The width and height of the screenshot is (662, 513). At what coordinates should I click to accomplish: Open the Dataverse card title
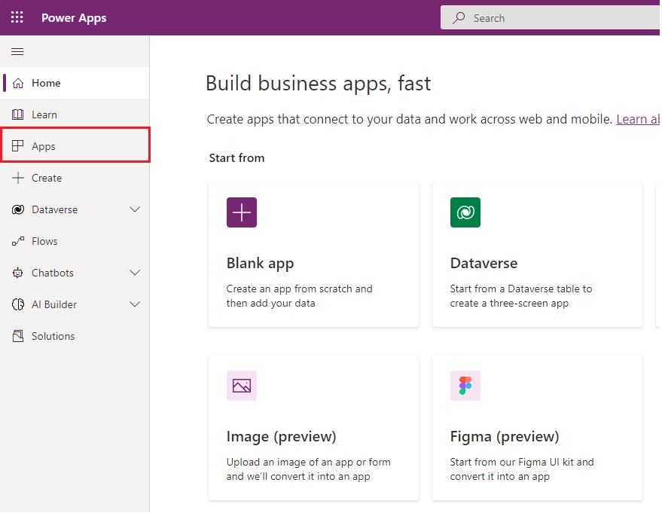[484, 264]
